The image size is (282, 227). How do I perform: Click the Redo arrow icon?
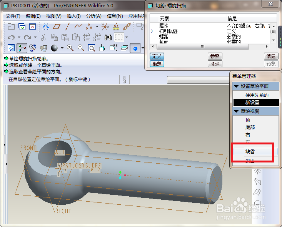click(x=27, y=37)
